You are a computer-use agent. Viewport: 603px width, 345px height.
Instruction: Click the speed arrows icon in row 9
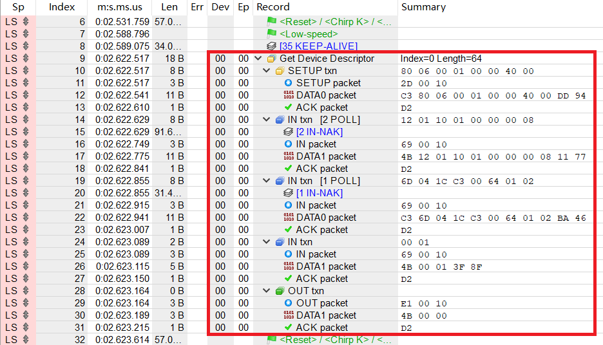[x=26, y=59]
